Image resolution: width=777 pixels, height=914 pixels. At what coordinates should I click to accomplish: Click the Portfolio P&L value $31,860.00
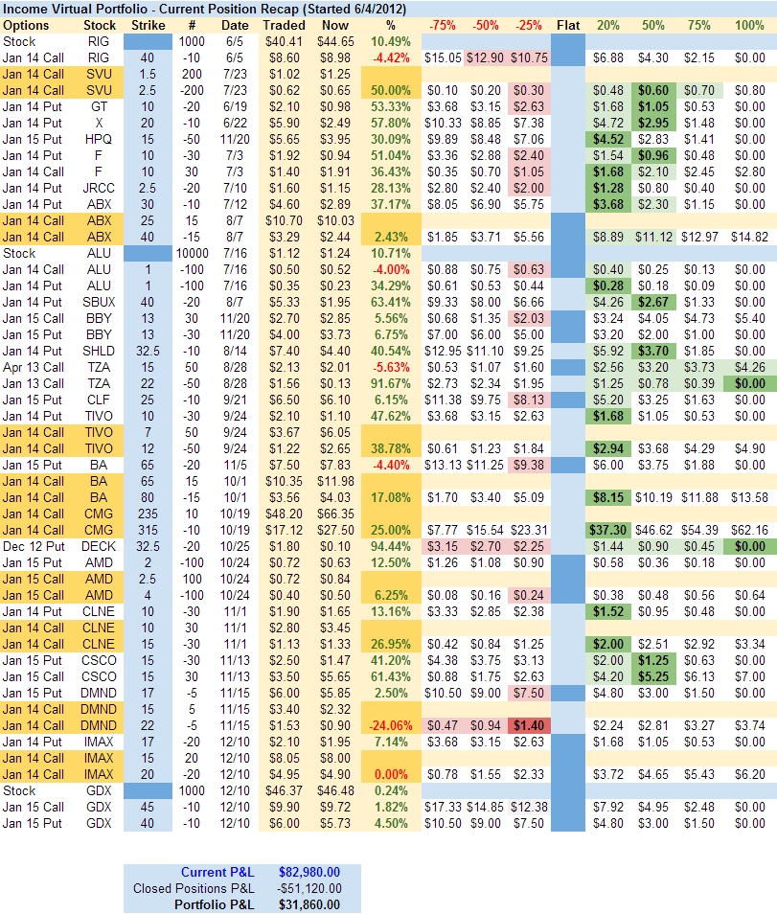[309, 904]
